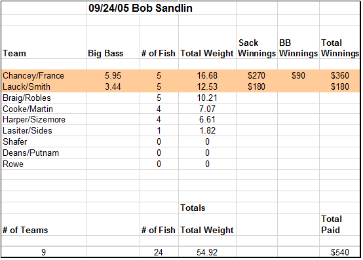This screenshot has height=260, width=363.
Task: Click the $270 sack winnings cell
Action: (256, 75)
